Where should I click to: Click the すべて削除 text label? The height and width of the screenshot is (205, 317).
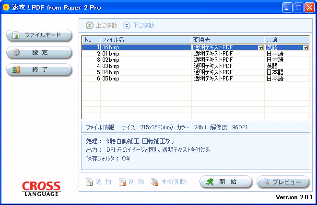[174, 182]
